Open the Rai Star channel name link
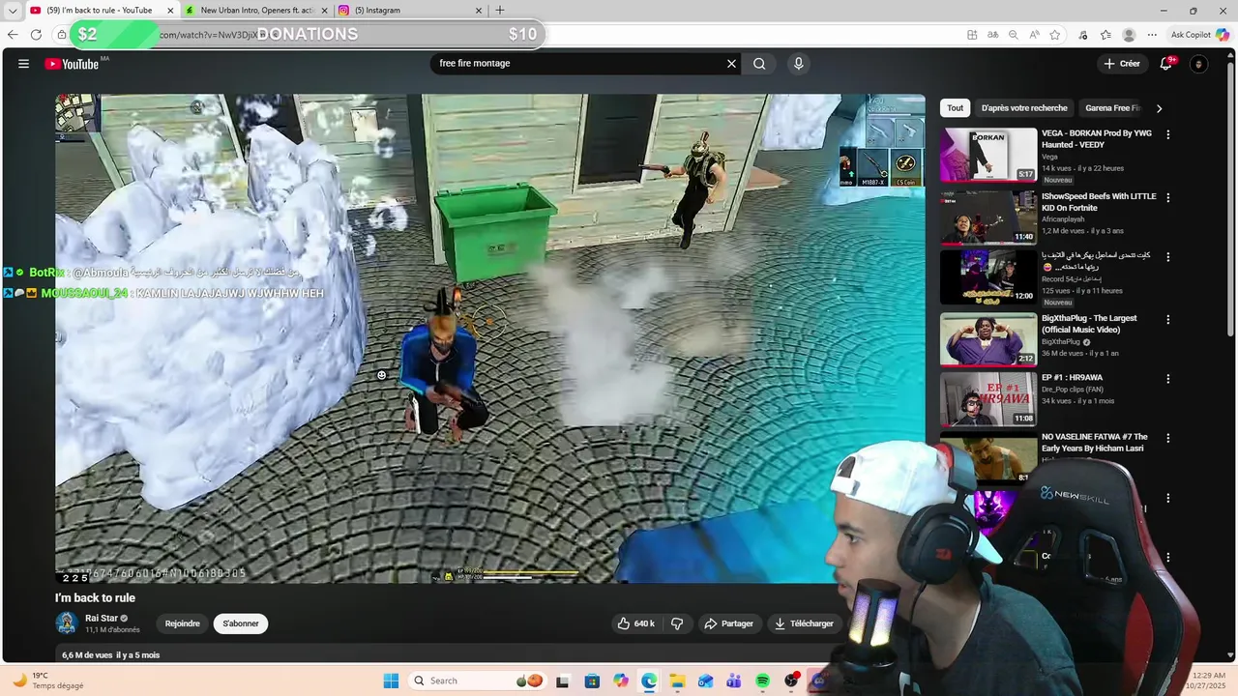The height and width of the screenshot is (696, 1238). click(102, 618)
